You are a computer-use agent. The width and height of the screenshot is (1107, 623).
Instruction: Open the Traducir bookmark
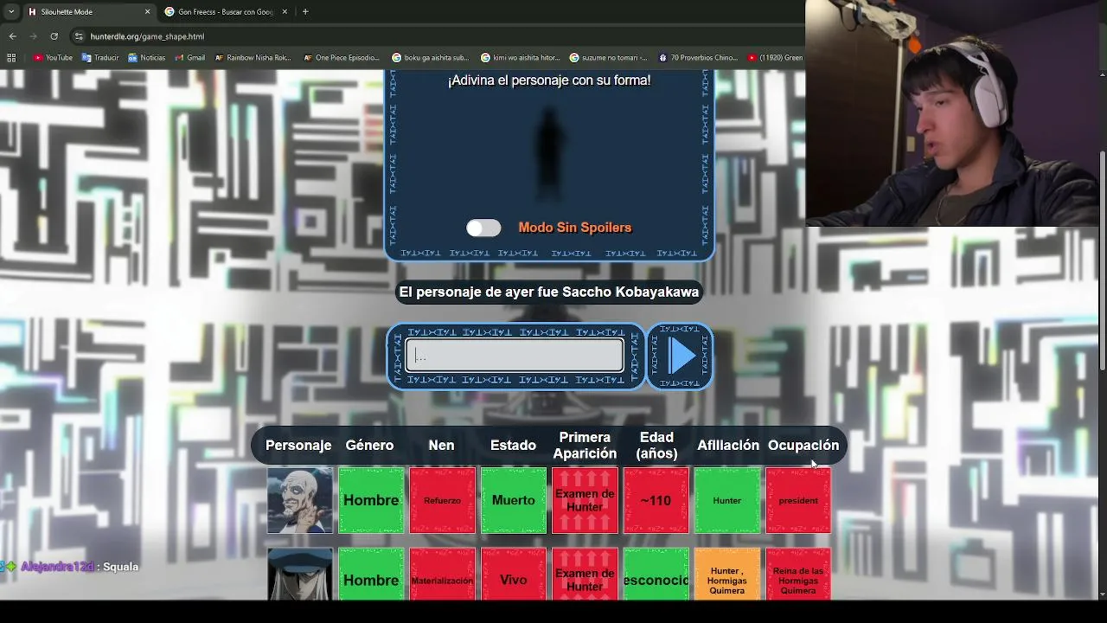click(x=100, y=58)
